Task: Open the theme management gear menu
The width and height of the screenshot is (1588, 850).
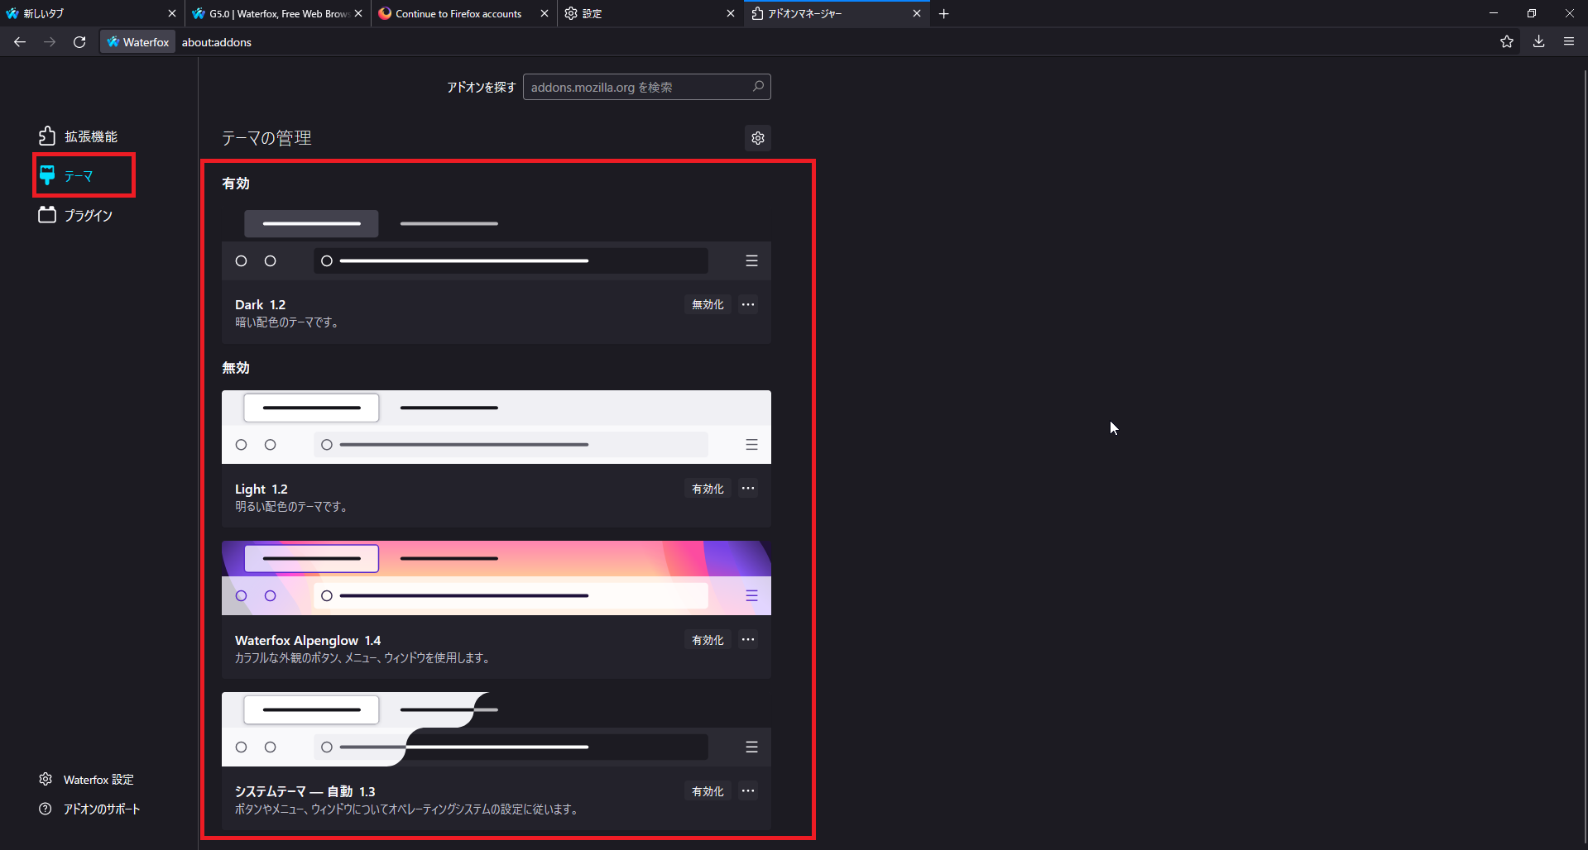Action: [x=758, y=138]
